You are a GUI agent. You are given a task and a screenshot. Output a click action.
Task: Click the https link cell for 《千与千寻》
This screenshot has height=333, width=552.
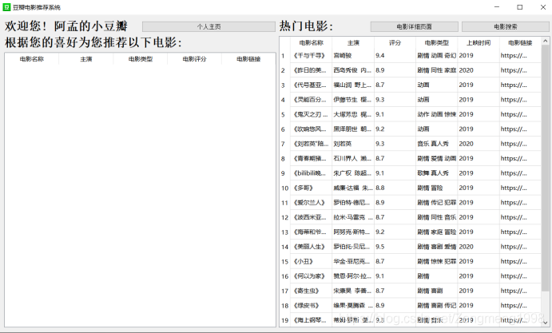[x=520, y=56]
